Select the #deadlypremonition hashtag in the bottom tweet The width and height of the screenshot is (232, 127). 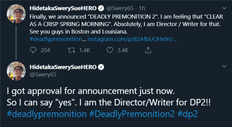point(46,114)
